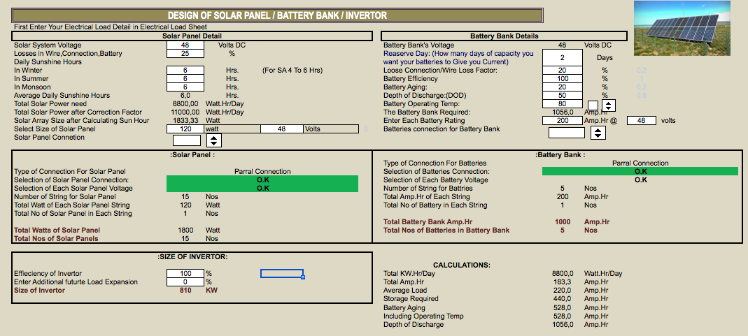Click the Total Watts of Solar Panel value 1800
The width and height of the screenshot is (748, 336).
click(x=185, y=230)
